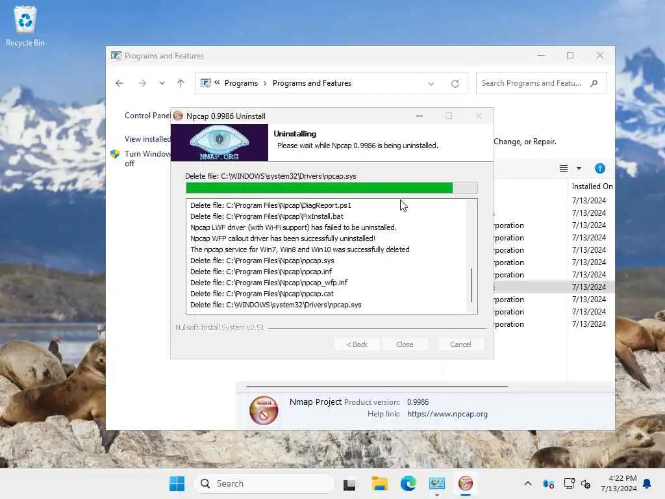Expand the view options dropdown arrow

coord(579,168)
